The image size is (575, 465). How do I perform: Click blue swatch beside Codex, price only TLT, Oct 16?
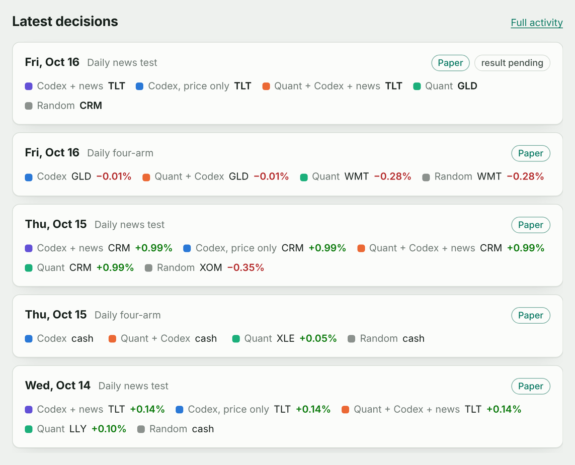139,86
